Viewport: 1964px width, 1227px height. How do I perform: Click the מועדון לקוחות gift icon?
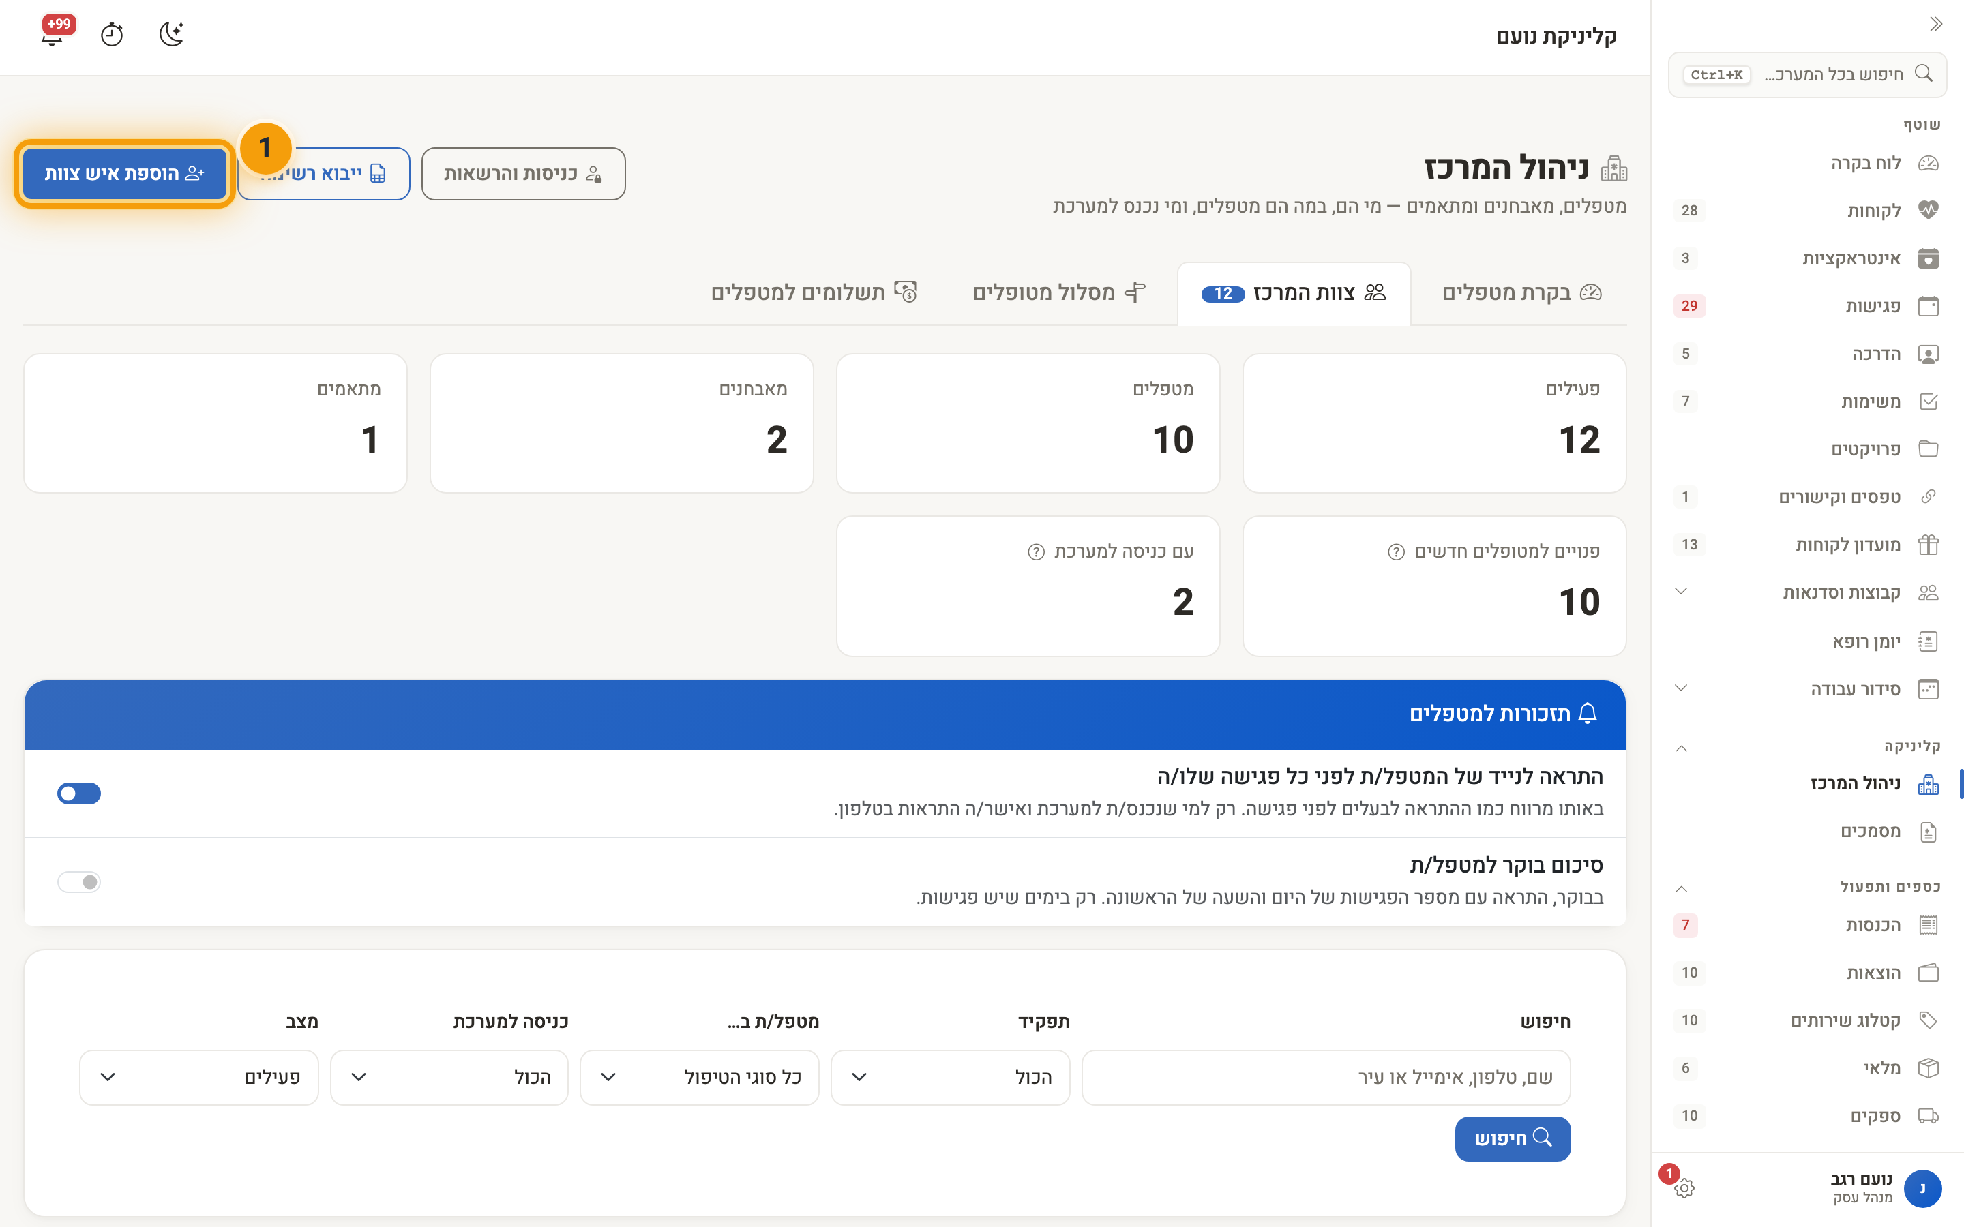point(1929,545)
